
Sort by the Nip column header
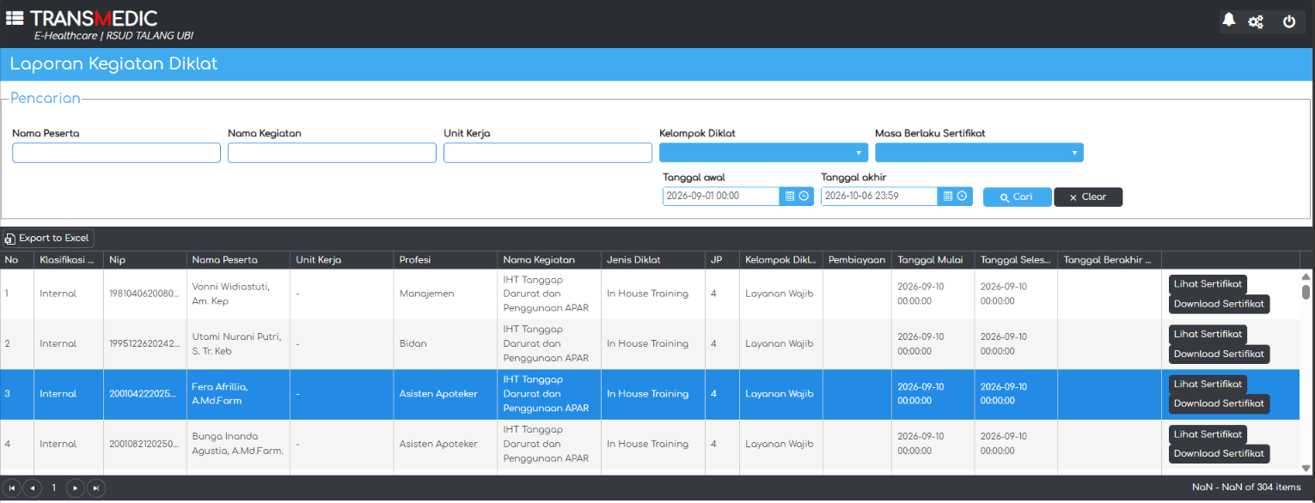(144, 260)
